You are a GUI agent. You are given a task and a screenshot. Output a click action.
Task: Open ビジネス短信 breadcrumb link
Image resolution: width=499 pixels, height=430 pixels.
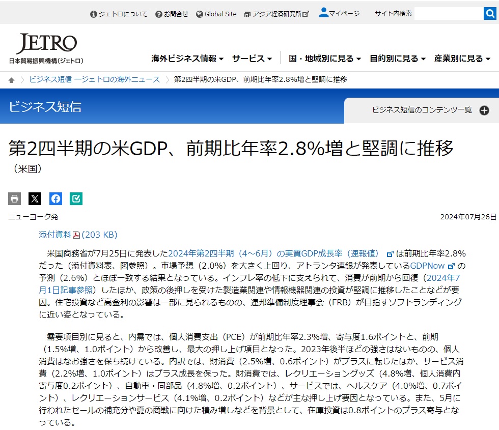pos(95,79)
